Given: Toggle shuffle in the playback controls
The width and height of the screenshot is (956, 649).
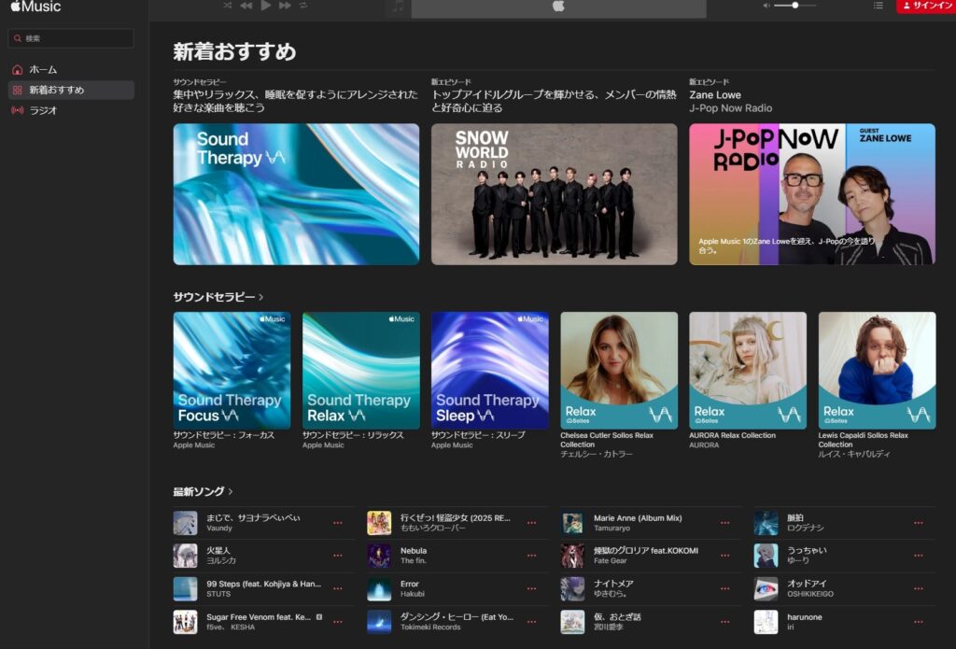Looking at the screenshot, I should pyautogui.click(x=228, y=6).
